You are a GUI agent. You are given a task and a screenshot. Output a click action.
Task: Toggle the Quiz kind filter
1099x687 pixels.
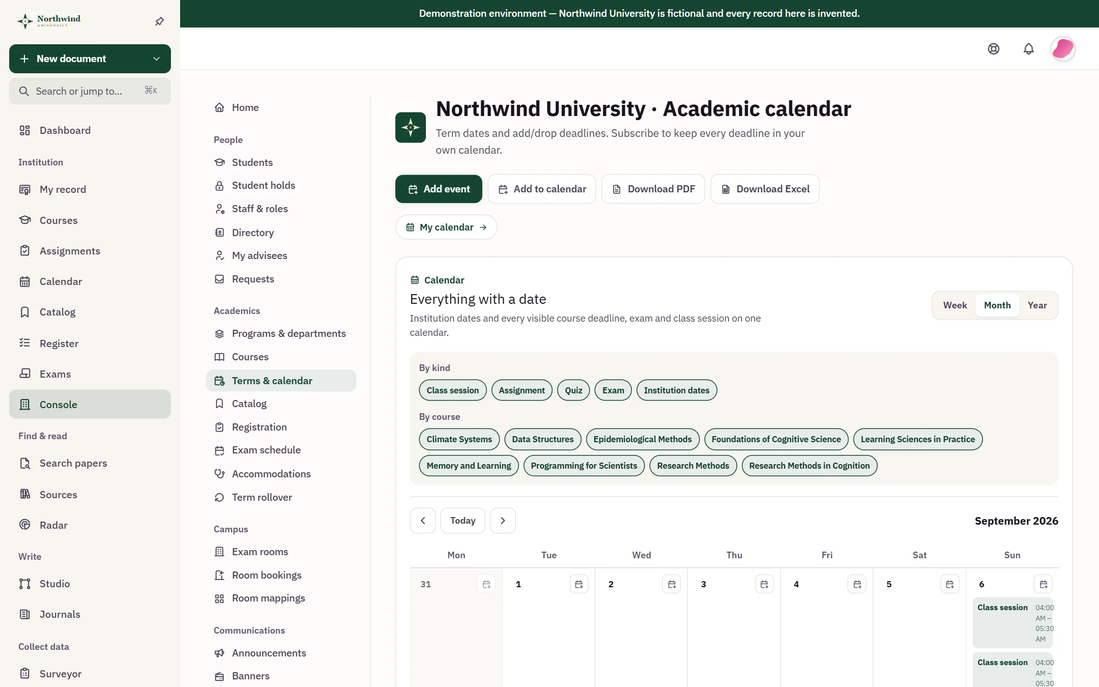573,390
